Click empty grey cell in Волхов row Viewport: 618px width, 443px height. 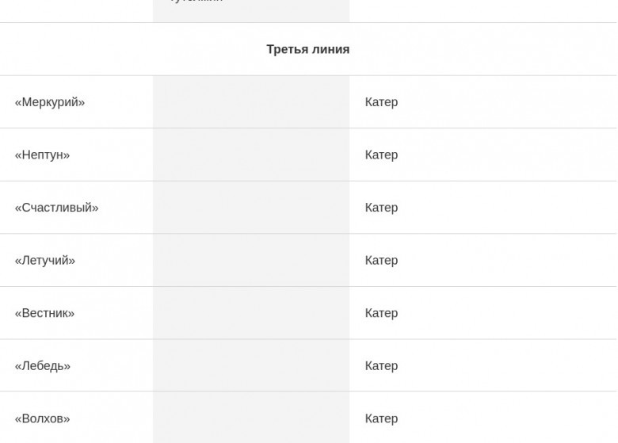tap(251, 418)
